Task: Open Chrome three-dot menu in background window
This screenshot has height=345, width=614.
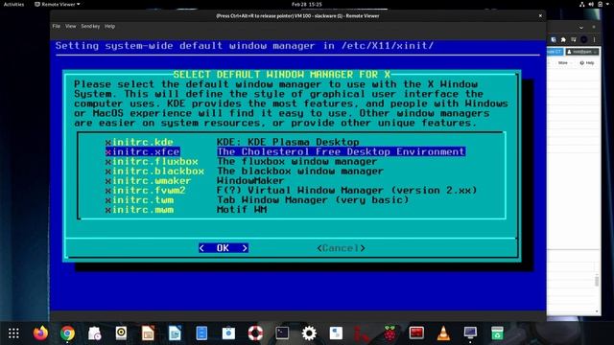Action: click(594, 39)
